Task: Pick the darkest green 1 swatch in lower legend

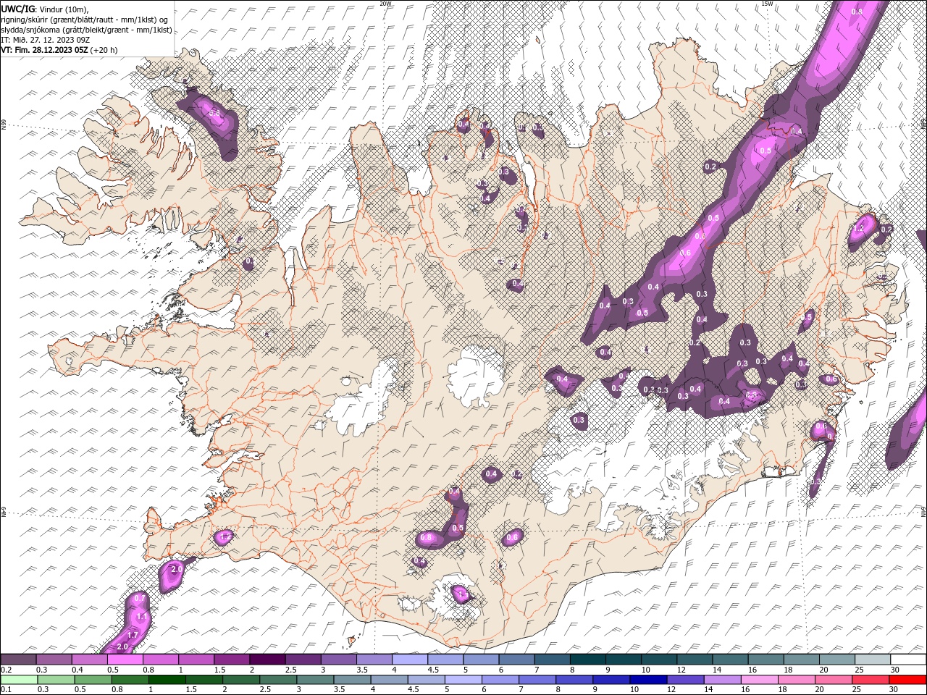Action: (x=167, y=679)
